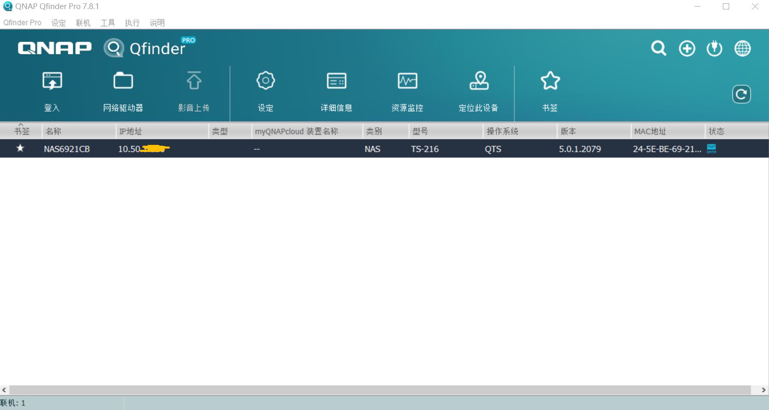This screenshot has width=769, height=410.
Task: Open the 联机 menu
Action: 83,23
